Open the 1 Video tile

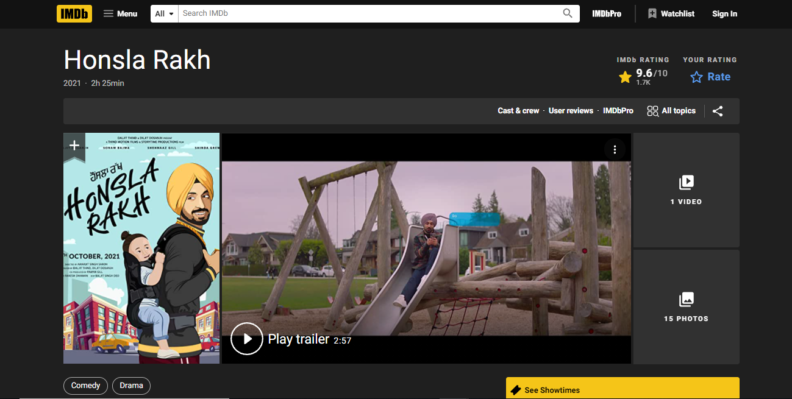[x=686, y=190]
